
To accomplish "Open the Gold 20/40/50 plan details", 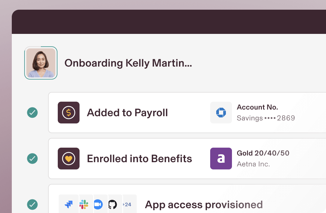I will (263, 153).
